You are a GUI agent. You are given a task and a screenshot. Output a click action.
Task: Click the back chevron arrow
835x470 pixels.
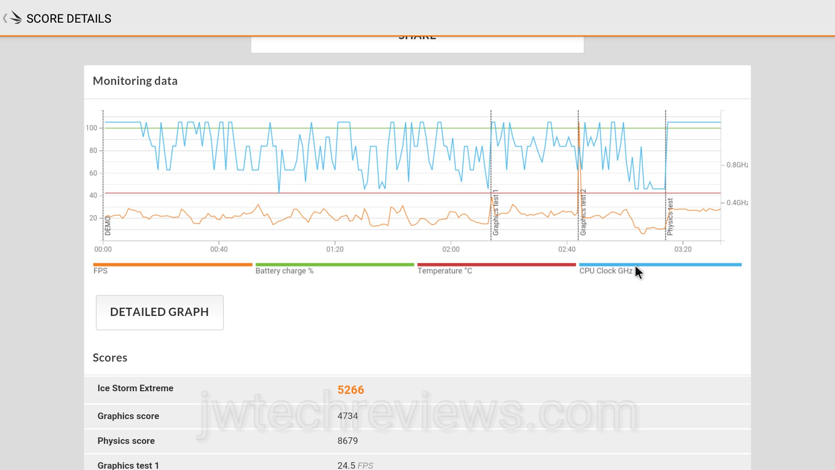tap(5, 18)
